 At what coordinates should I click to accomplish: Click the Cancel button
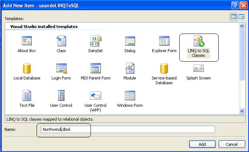232,144
